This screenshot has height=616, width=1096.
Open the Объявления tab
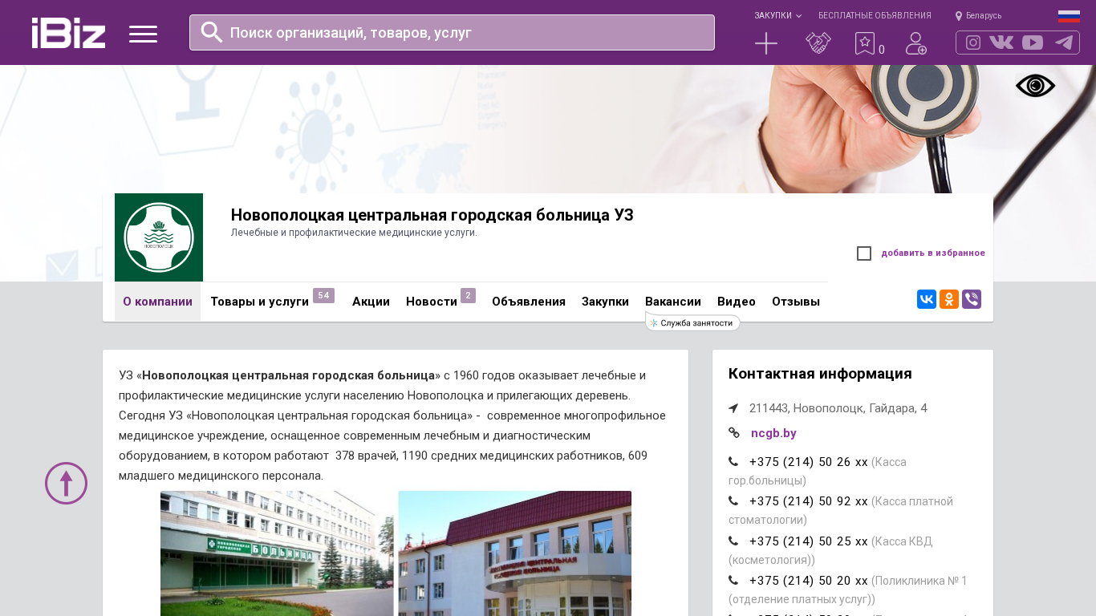[x=529, y=302]
